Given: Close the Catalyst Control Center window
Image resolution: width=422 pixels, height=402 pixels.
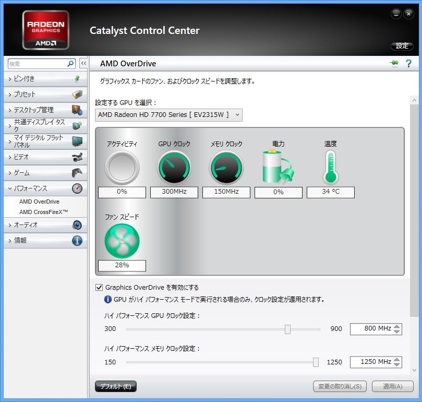Looking at the screenshot, I should click(x=408, y=14).
